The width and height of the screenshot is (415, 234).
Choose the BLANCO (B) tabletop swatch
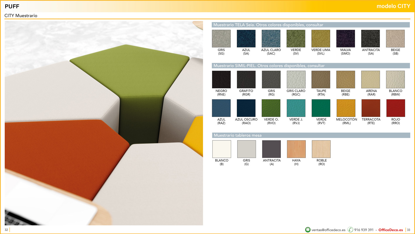(x=222, y=149)
